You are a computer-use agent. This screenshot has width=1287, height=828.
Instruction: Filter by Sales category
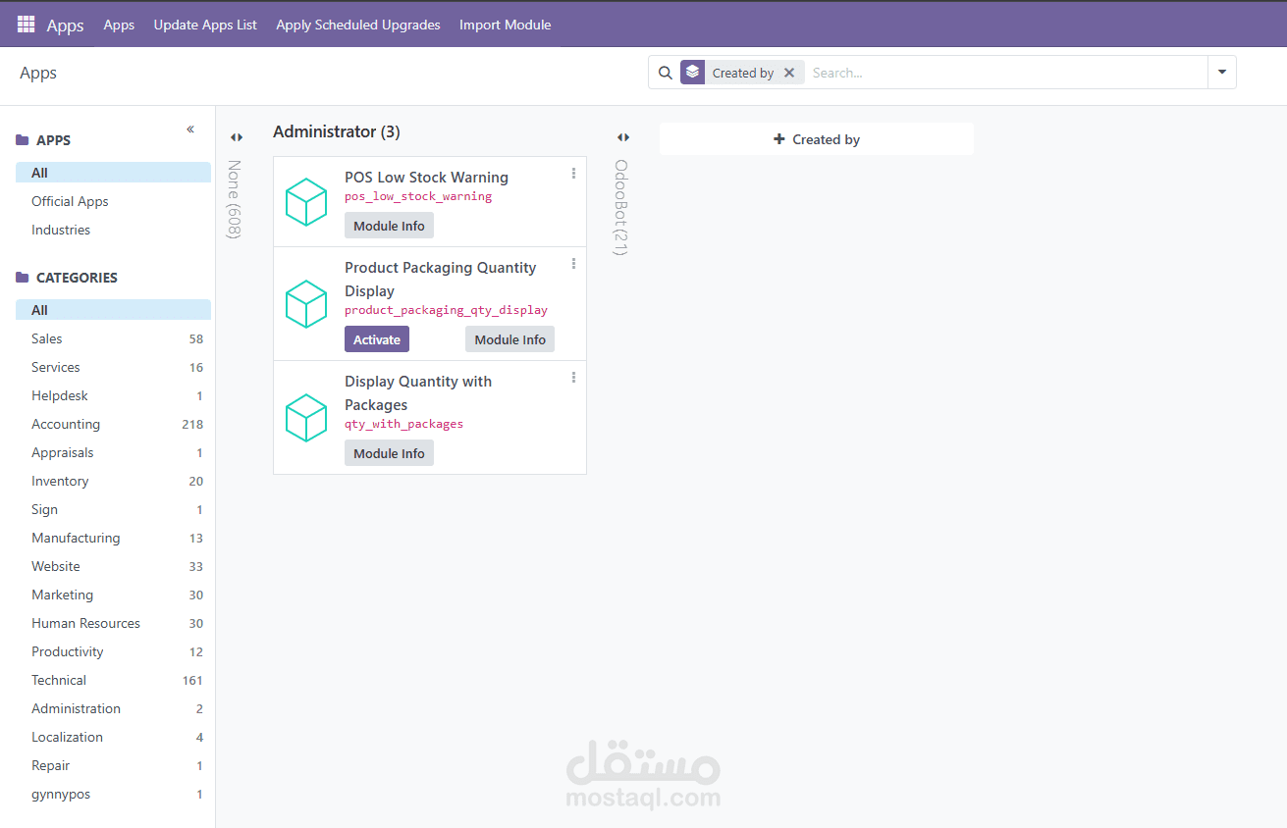(113, 338)
